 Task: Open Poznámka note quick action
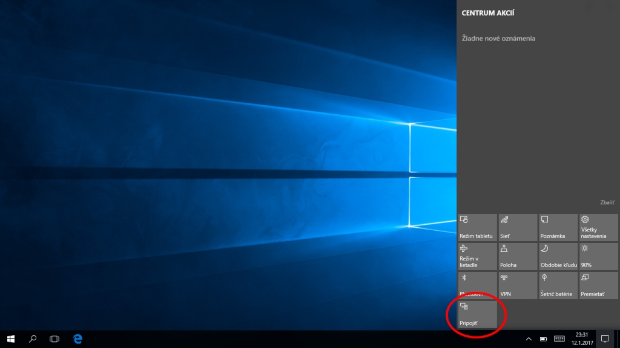558,227
